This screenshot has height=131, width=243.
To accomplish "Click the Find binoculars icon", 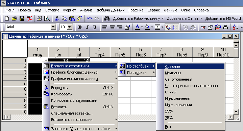I will [x=107, y=18].
